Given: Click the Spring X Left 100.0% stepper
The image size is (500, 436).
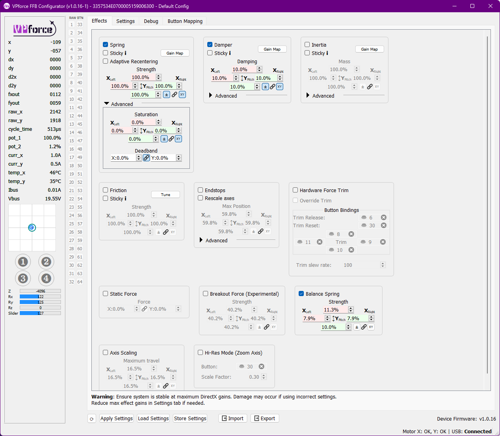Looking at the screenshot, I should (135, 86).
